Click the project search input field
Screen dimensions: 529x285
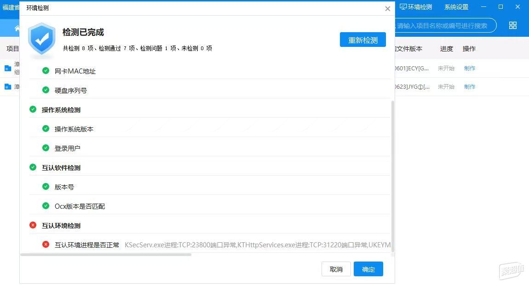pyautogui.click(x=445, y=26)
